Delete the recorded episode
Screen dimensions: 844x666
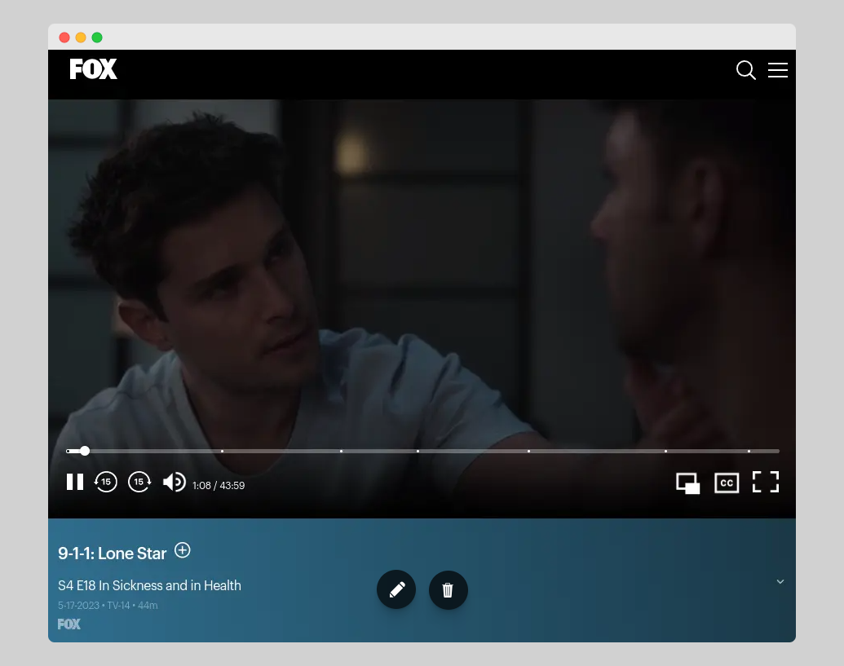[x=448, y=589]
